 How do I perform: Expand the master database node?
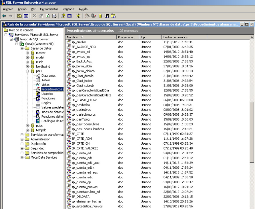coord(27,53)
